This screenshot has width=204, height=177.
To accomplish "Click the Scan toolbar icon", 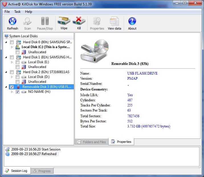I will coord(27,21).
